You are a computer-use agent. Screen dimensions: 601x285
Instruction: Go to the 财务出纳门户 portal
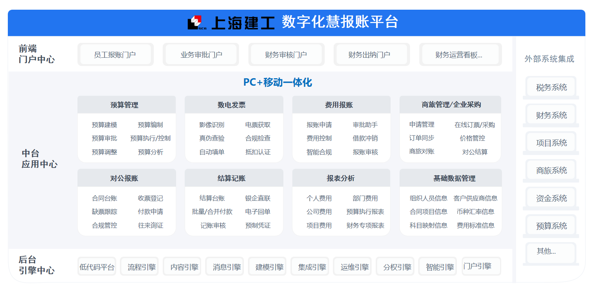click(x=372, y=55)
